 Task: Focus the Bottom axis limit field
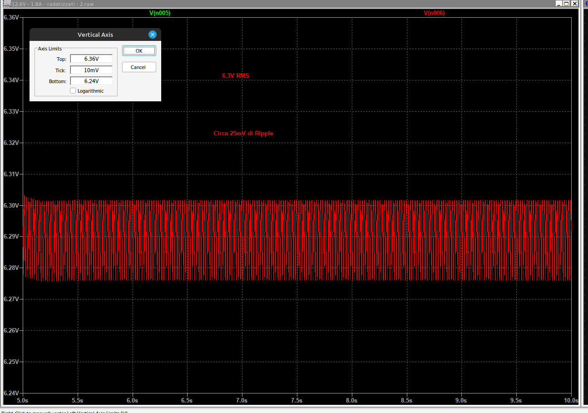click(91, 81)
